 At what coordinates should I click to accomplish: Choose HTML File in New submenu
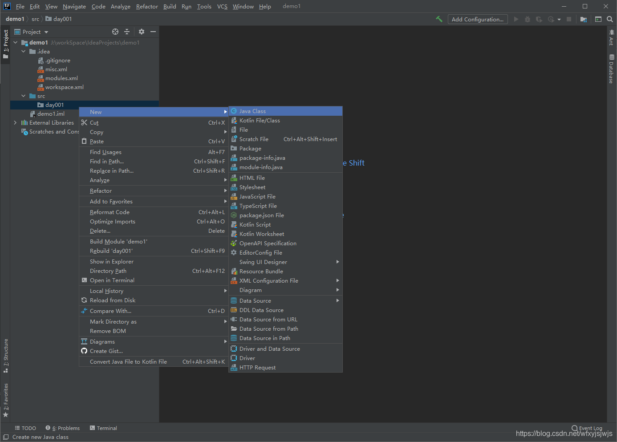(285, 178)
